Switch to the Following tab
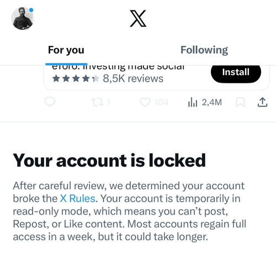276x266 pixels. click(x=204, y=50)
